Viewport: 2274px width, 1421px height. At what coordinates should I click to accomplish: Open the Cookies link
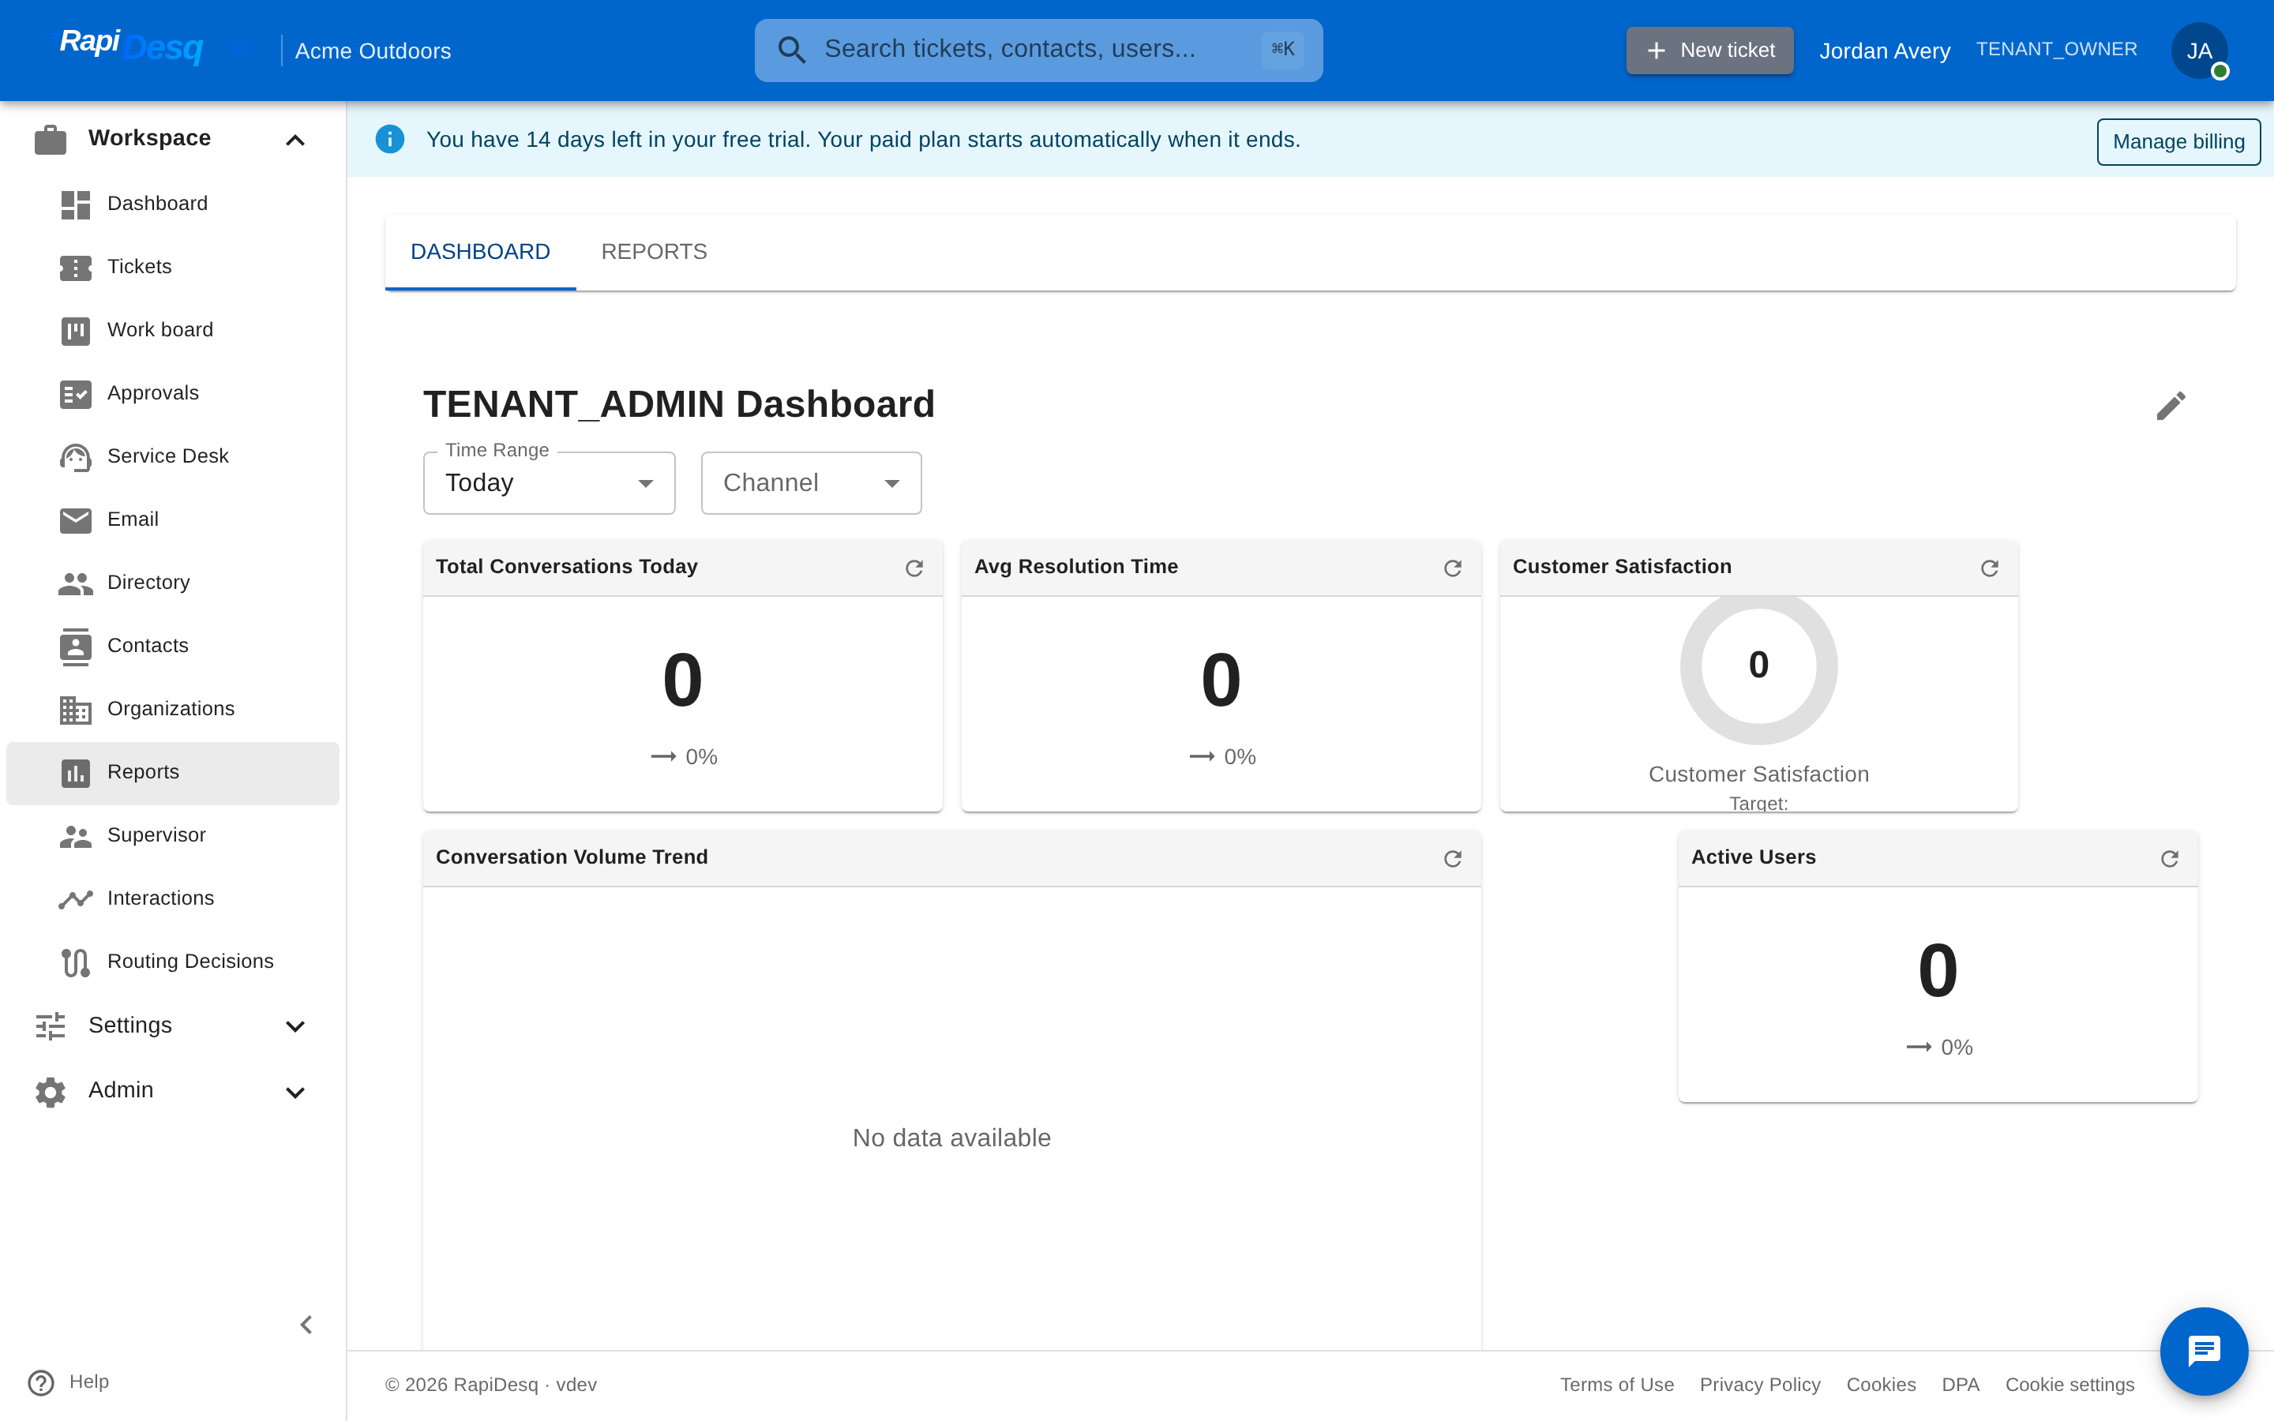1882,1385
